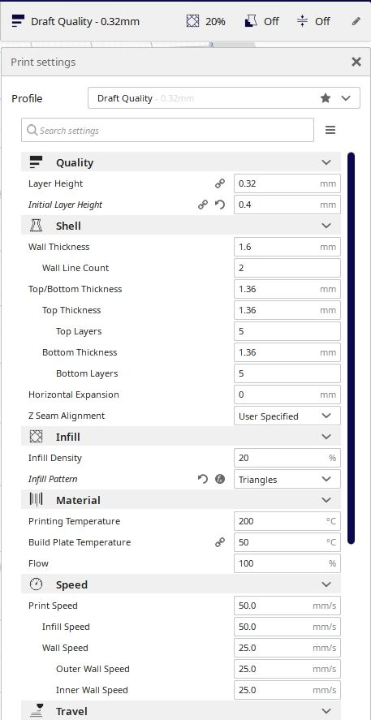
Task: Collapse the Speed section
Action: pyautogui.click(x=326, y=584)
